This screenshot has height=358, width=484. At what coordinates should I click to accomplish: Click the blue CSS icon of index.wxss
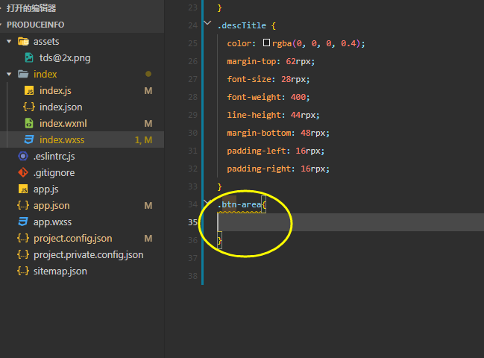point(29,139)
